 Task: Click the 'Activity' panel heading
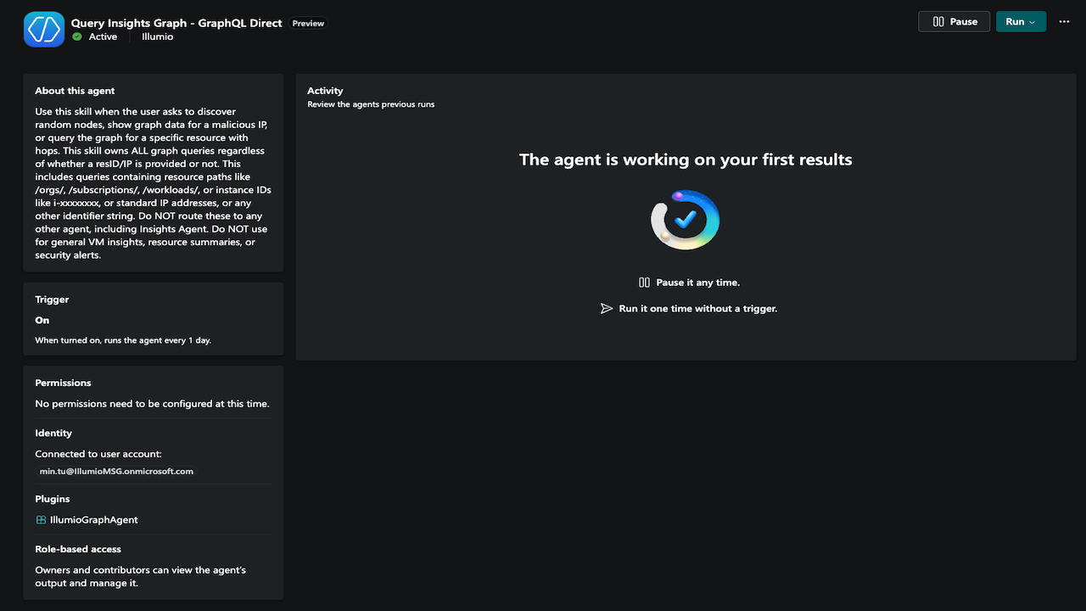[325, 91]
